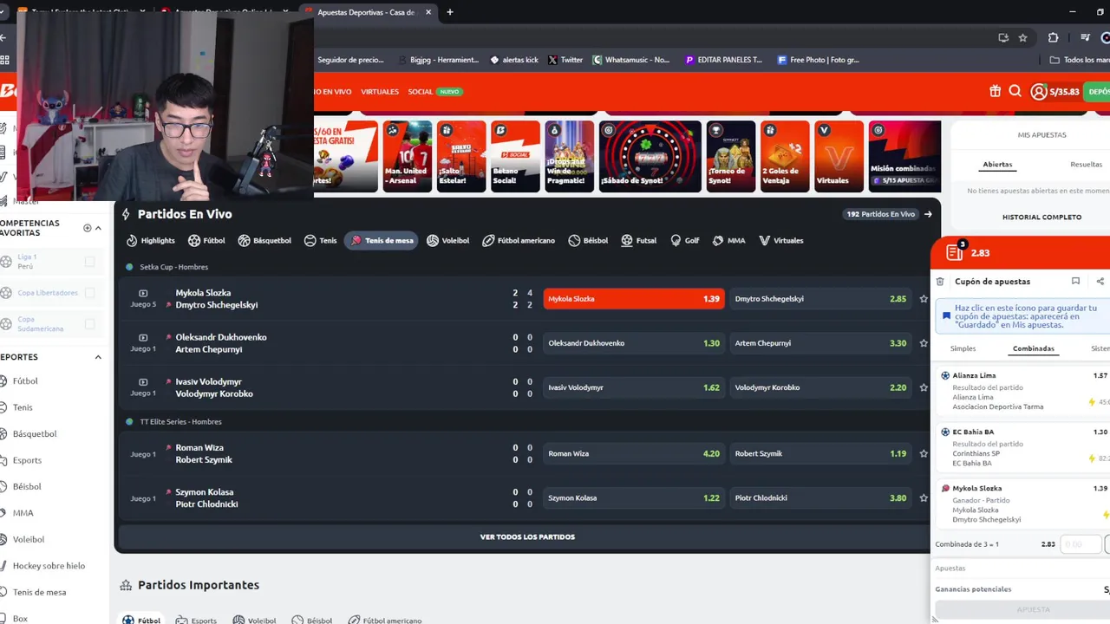Open the user account balance S/35.83
The width and height of the screenshot is (1110, 624).
click(1055, 91)
